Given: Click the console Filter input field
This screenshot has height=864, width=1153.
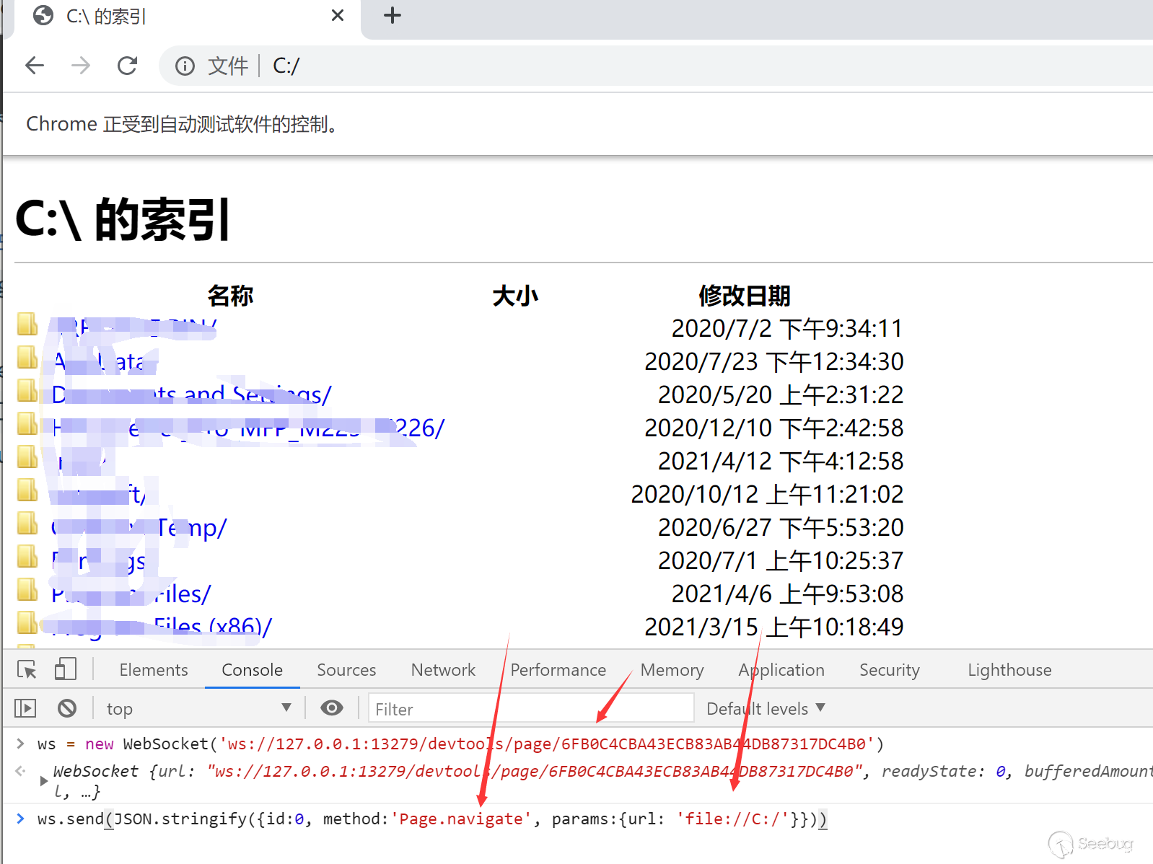Looking at the screenshot, I should point(531,708).
